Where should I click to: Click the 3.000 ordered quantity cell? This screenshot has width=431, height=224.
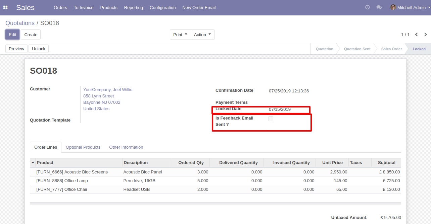coord(190,172)
